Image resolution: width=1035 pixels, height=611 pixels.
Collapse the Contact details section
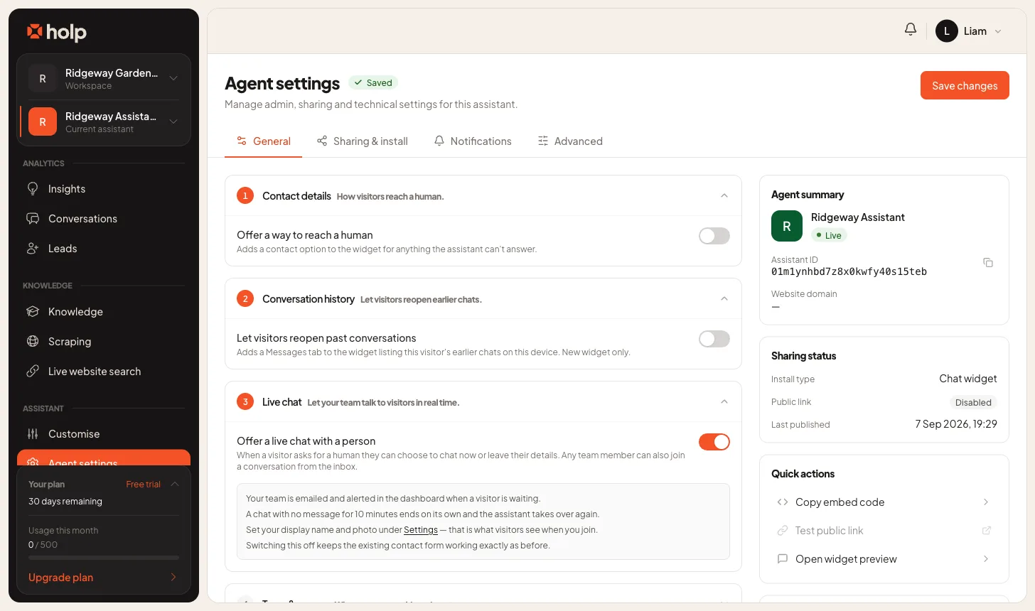(724, 195)
